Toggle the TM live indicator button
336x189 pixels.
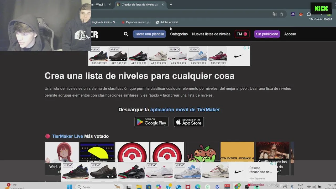point(242,34)
